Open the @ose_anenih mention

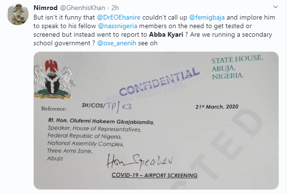[x=117, y=43]
